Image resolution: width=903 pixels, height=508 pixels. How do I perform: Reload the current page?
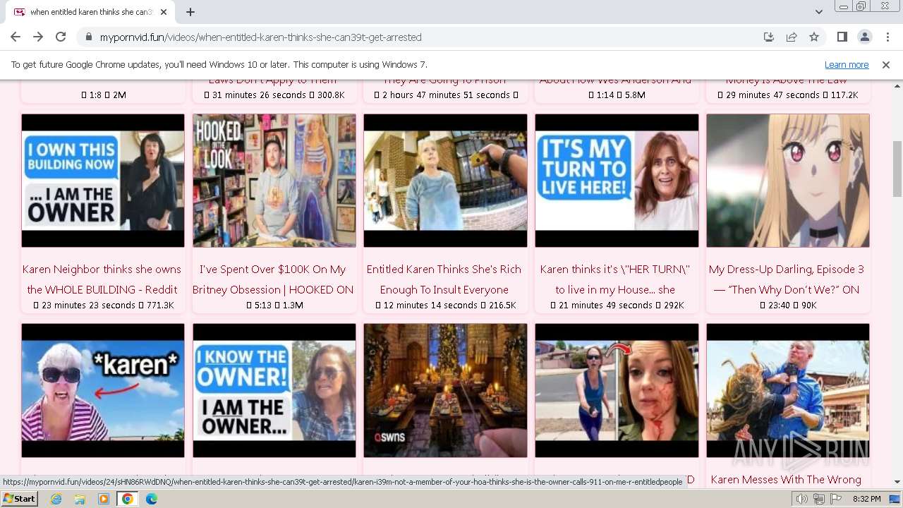(61, 37)
